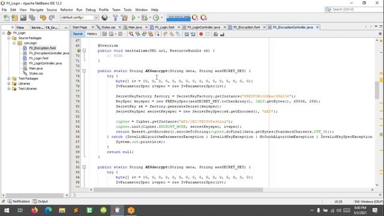Click the editor vertical scrollbar thumb
This screenshot has height=216, width=384.
(377, 90)
